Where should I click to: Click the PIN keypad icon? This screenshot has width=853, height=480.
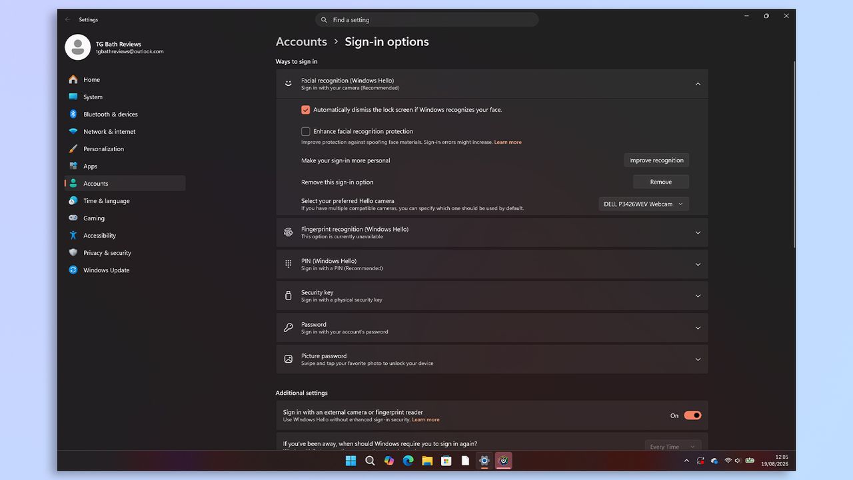click(x=289, y=264)
